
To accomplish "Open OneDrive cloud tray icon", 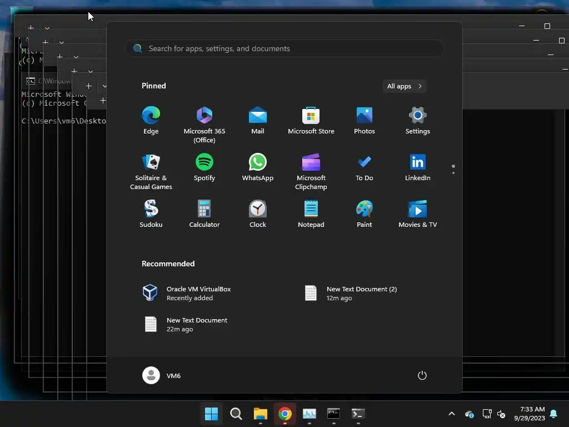I will coord(469,414).
